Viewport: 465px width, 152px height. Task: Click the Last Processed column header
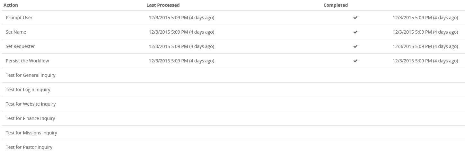coord(163,5)
